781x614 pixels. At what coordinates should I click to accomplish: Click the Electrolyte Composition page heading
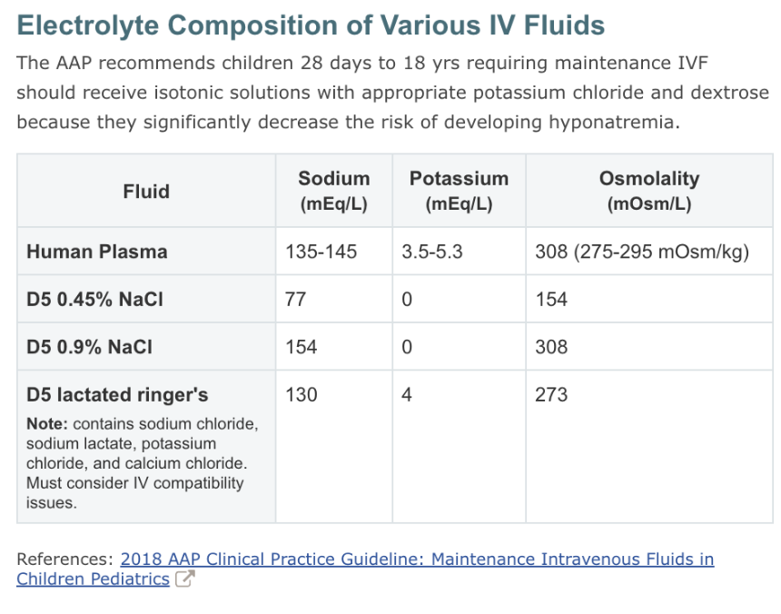tap(311, 25)
